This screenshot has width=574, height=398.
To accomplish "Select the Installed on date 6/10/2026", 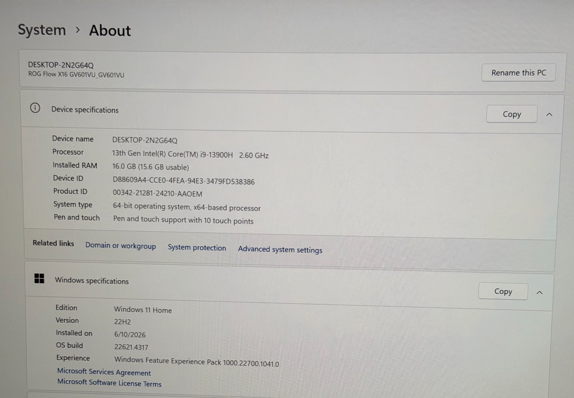I will coord(130,334).
